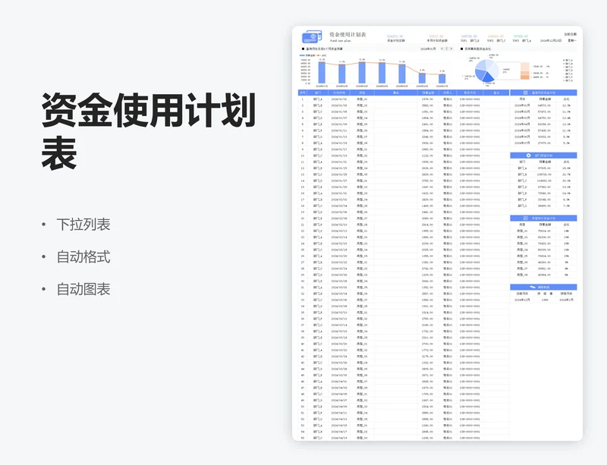
Task: Click the 下拉列表 bullet item
Action: (83, 225)
